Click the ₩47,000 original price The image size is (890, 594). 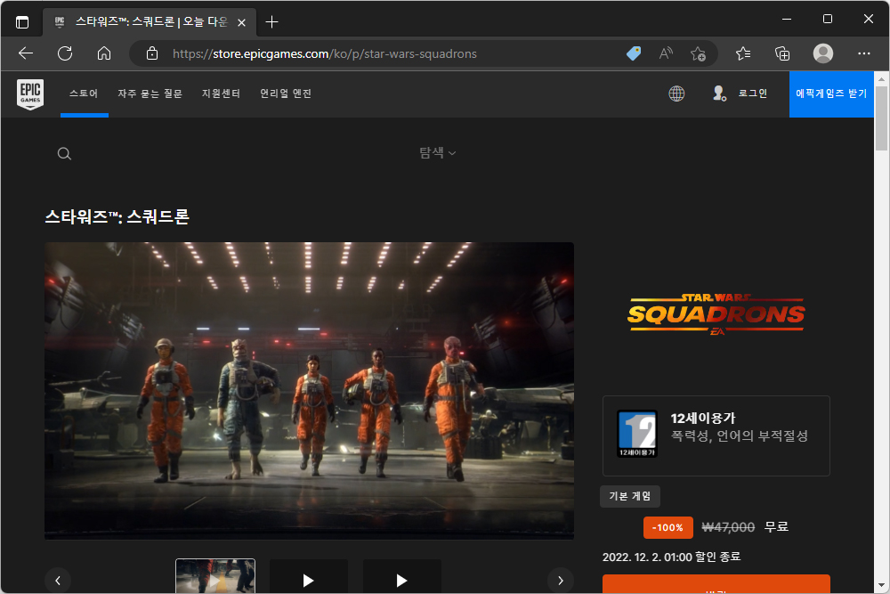tap(728, 527)
